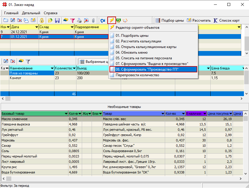Click the paperclip attachment icon
This screenshot has height=188, width=249.
pos(93,20)
